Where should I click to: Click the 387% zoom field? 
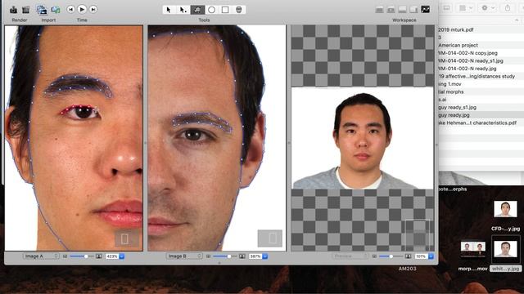[x=255, y=256]
